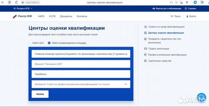Click the question mark help icon

point(186,8)
